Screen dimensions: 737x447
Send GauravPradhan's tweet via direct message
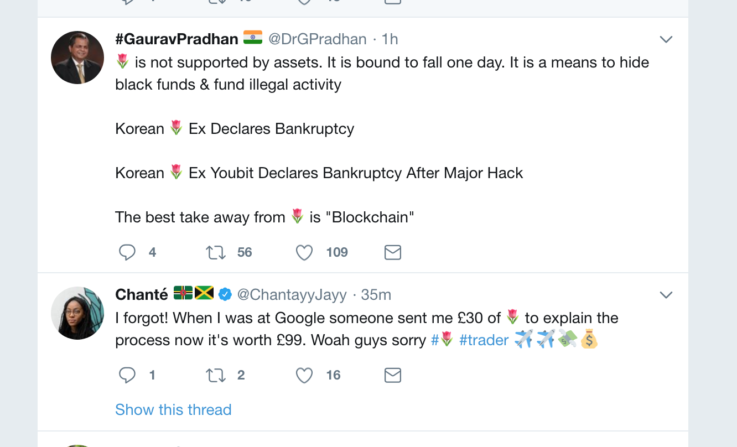pyautogui.click(x=392, y=253)
